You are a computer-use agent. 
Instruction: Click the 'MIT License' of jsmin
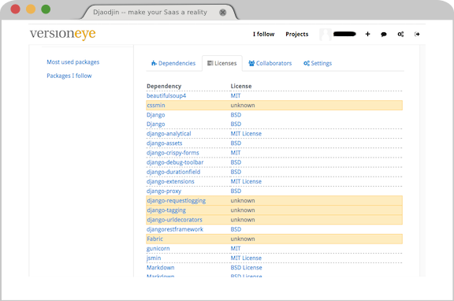coord(246,258)
